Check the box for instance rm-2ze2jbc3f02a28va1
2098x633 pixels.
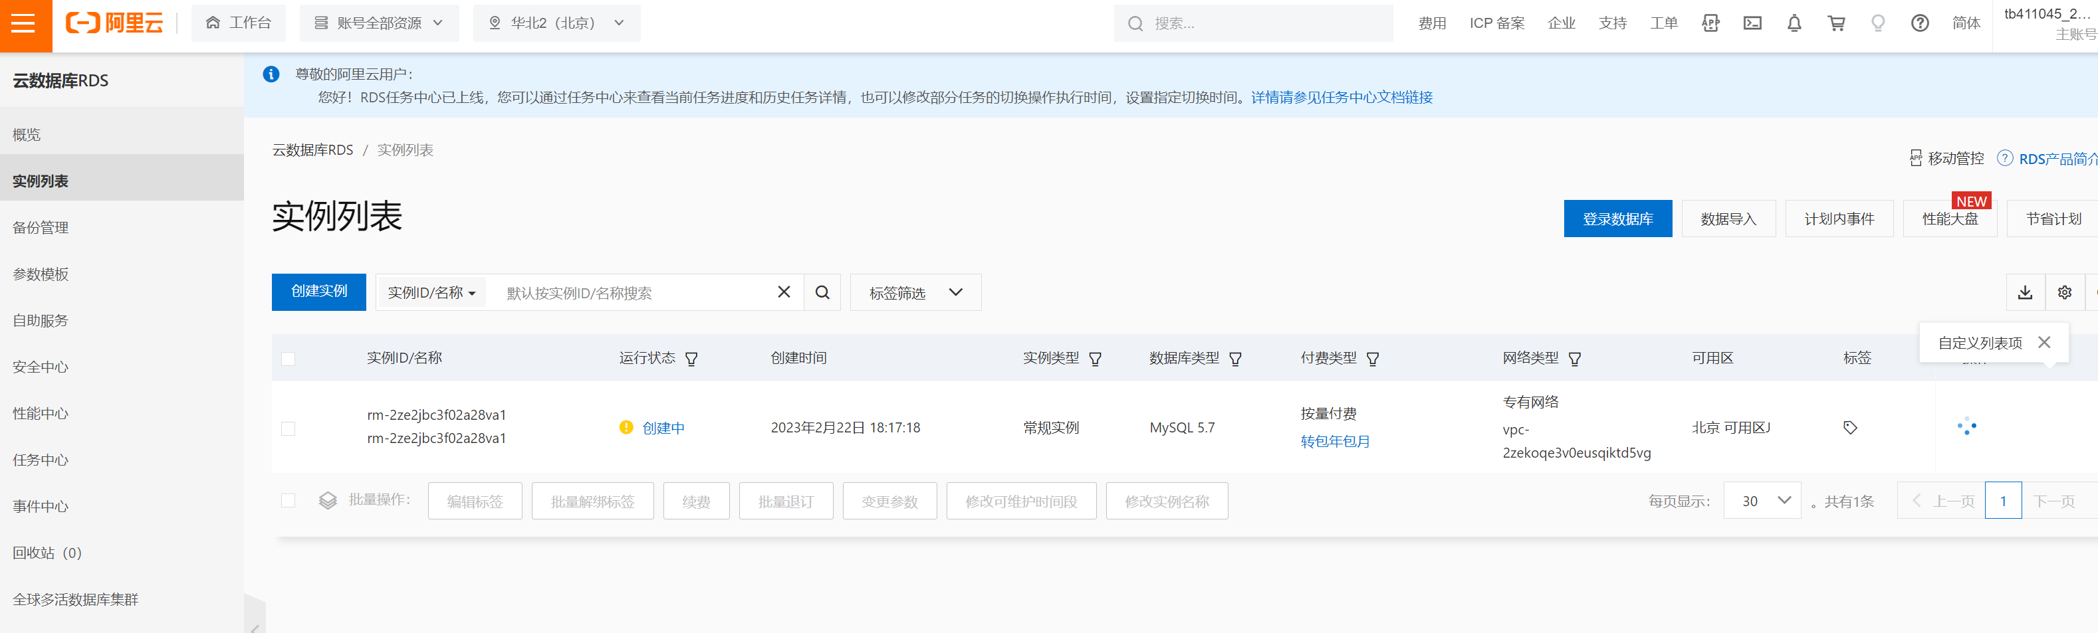click(289, 429)
